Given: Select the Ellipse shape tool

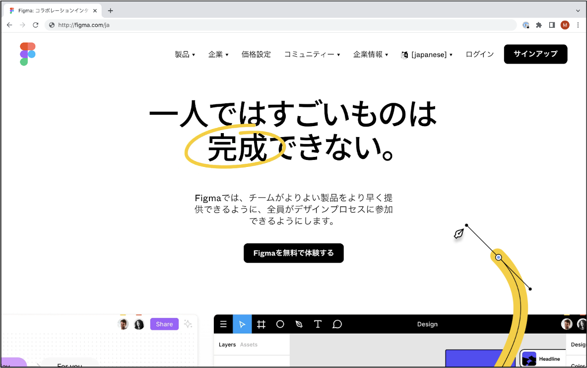Looking at the screenshot, I should (x=280, y=324).
